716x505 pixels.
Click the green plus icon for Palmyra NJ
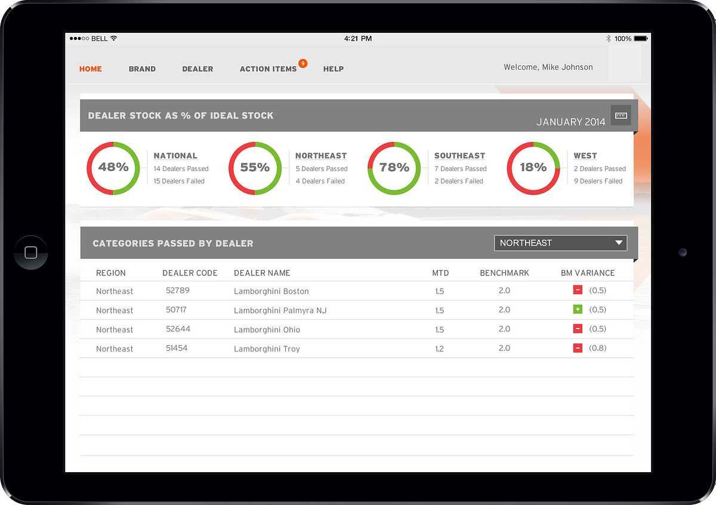point(577,309)
